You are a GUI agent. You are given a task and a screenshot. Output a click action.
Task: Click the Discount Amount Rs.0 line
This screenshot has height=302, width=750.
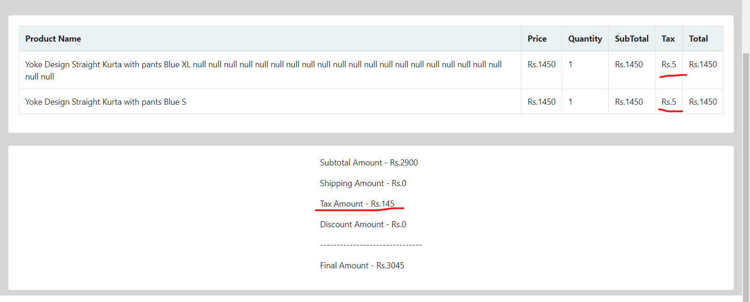[363, 224]
